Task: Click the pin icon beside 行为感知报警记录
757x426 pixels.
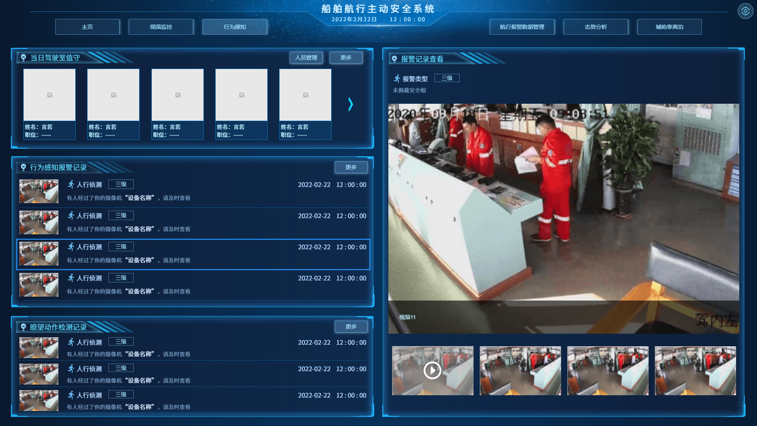Action: click(x=23, y=167)
